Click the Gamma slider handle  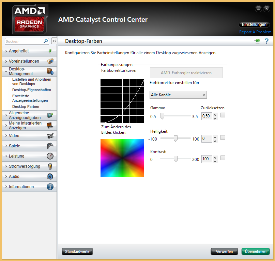pos(163,116)
